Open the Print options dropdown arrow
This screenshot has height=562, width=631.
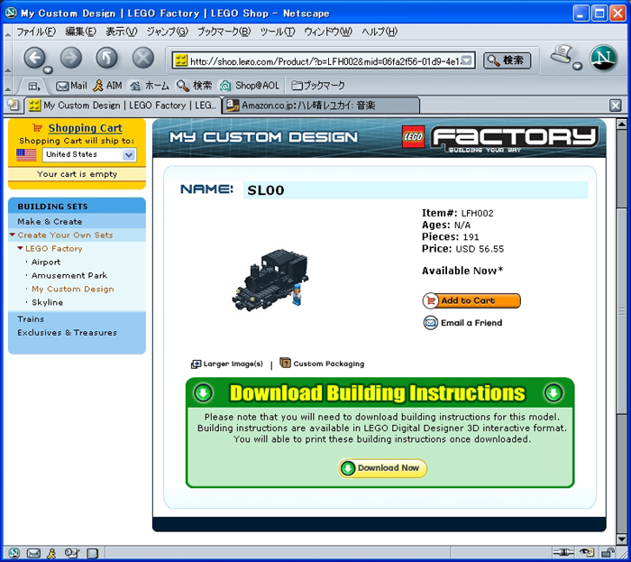[578, 66]
